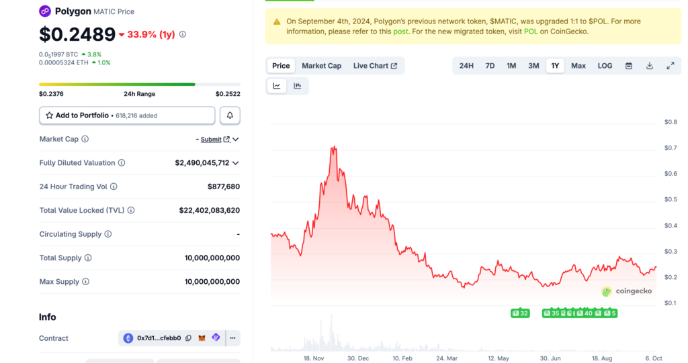Screen dimensions: 688x363
Task: Expand chart to fullscreen
Action: [671, 66]
